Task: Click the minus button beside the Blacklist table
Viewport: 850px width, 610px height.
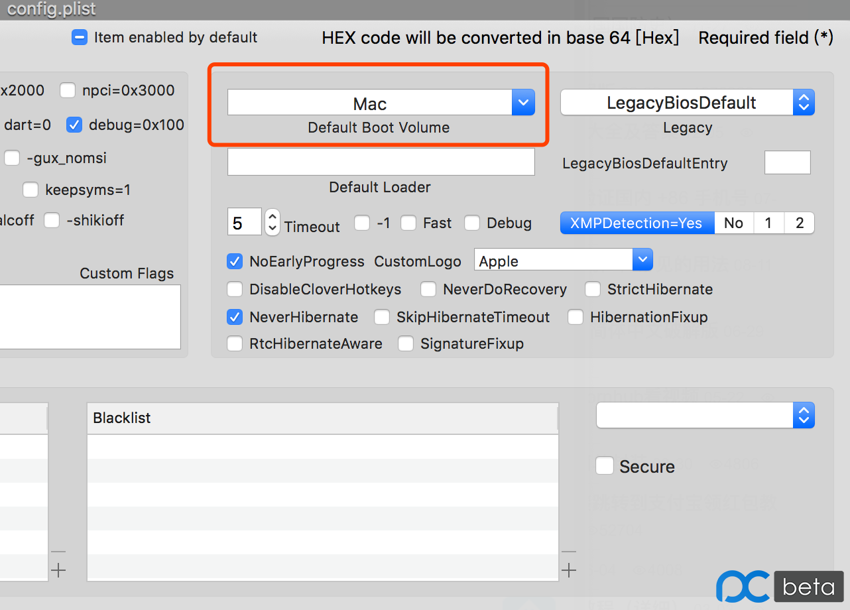Action: [x=569, y=551]
